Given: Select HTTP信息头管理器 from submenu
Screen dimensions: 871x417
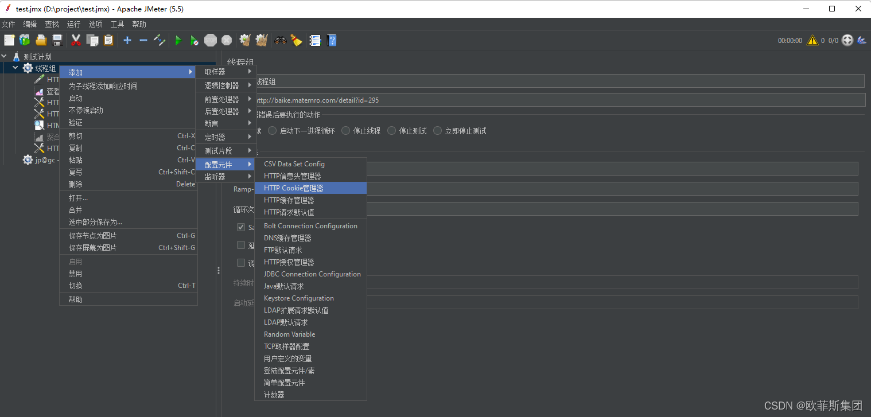Looking at the screenshot, I should (310, 176).
